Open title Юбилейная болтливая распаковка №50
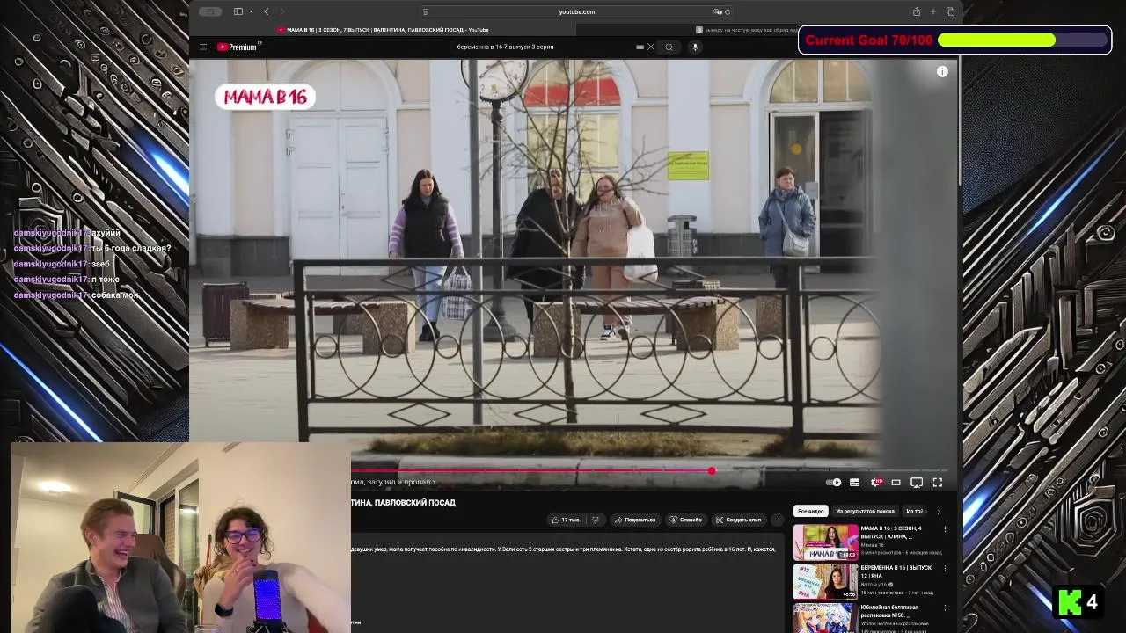This screenshot has height=633, width=1126. pyautogui.click(x=890, y=611)
